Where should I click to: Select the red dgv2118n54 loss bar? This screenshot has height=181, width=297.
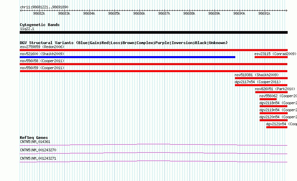[x=274, y=106]
